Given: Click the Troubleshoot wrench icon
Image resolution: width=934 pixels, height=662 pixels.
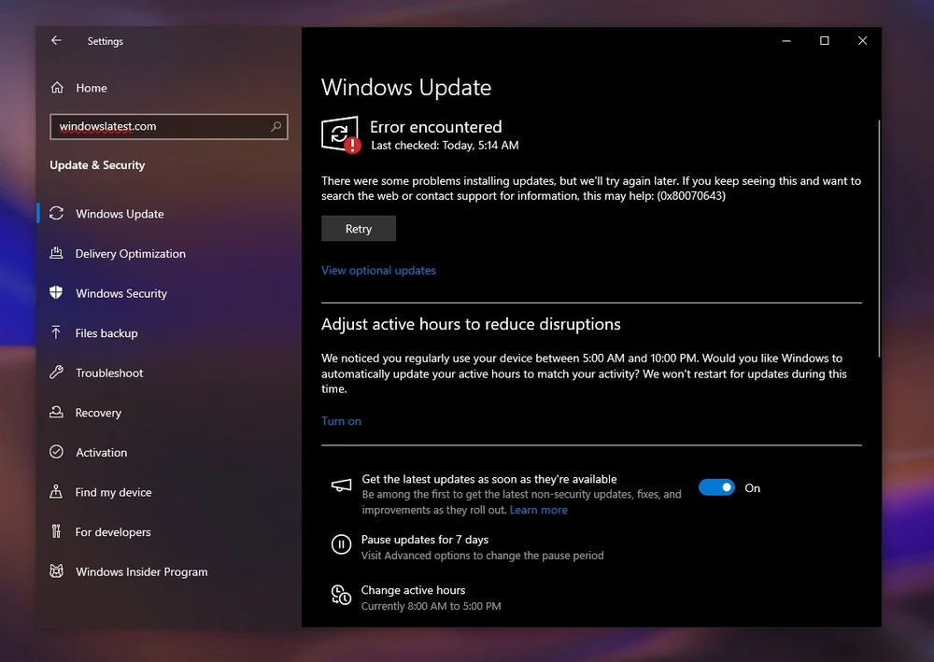Looking at the screenshot, I should (x=57, y=373).
